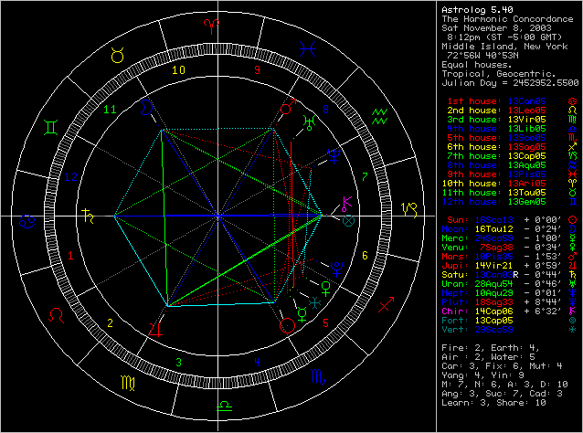Select the '72°56W 40°53N' coordinates line
Screen dimensions: 583x433
pyautogui.click(x=483, y=56)
